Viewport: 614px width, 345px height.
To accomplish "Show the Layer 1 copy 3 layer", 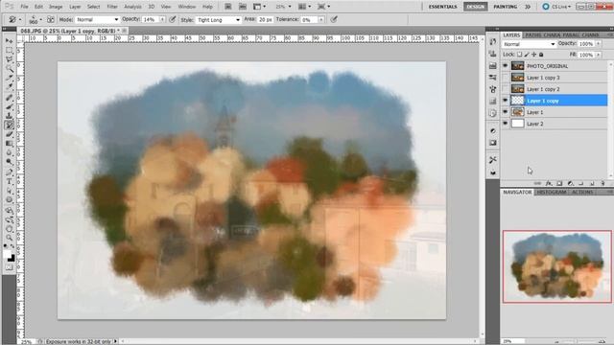I will pyautogui.click(x=506, y=78).
